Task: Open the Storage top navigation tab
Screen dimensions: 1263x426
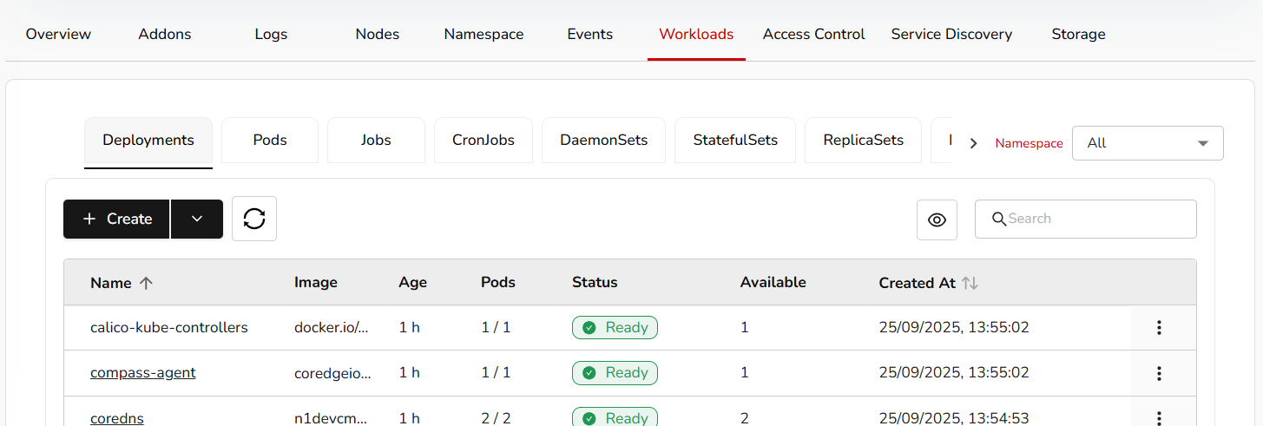Action: tap(1078, 35)
